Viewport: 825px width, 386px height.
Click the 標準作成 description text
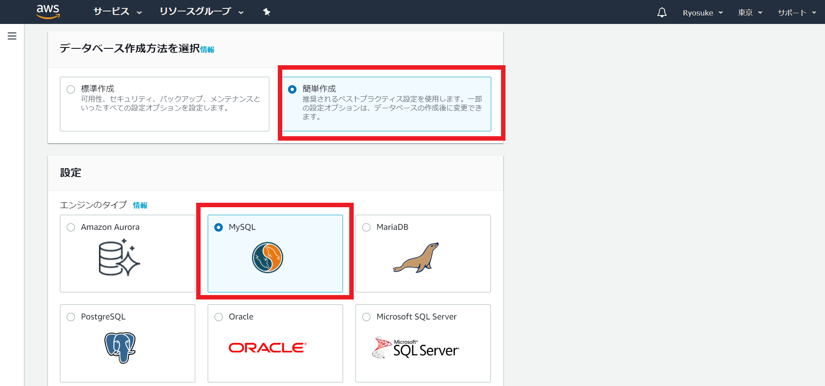pos(170,103)
